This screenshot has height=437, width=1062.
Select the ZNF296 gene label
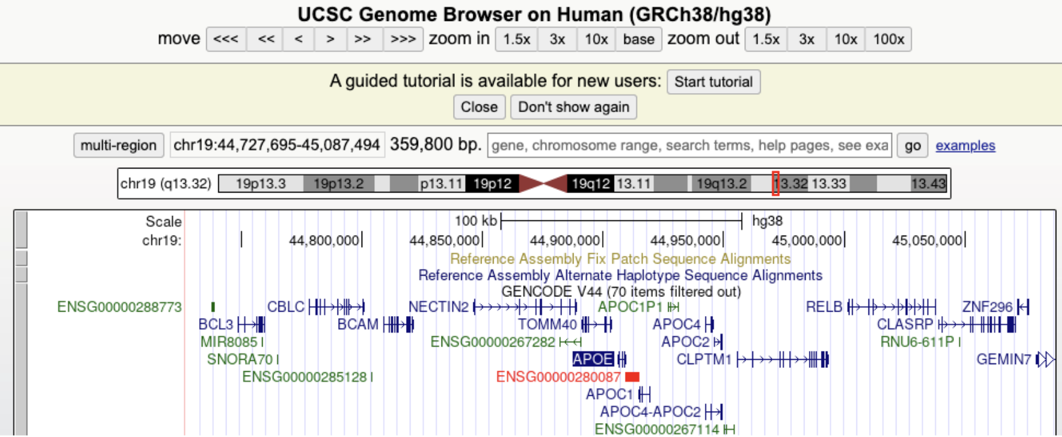[988, 307]
